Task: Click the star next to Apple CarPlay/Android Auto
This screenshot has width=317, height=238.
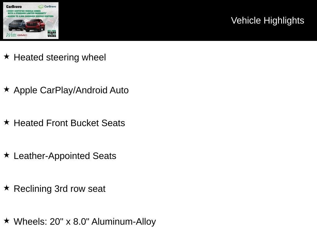Action: click(7, 89)
